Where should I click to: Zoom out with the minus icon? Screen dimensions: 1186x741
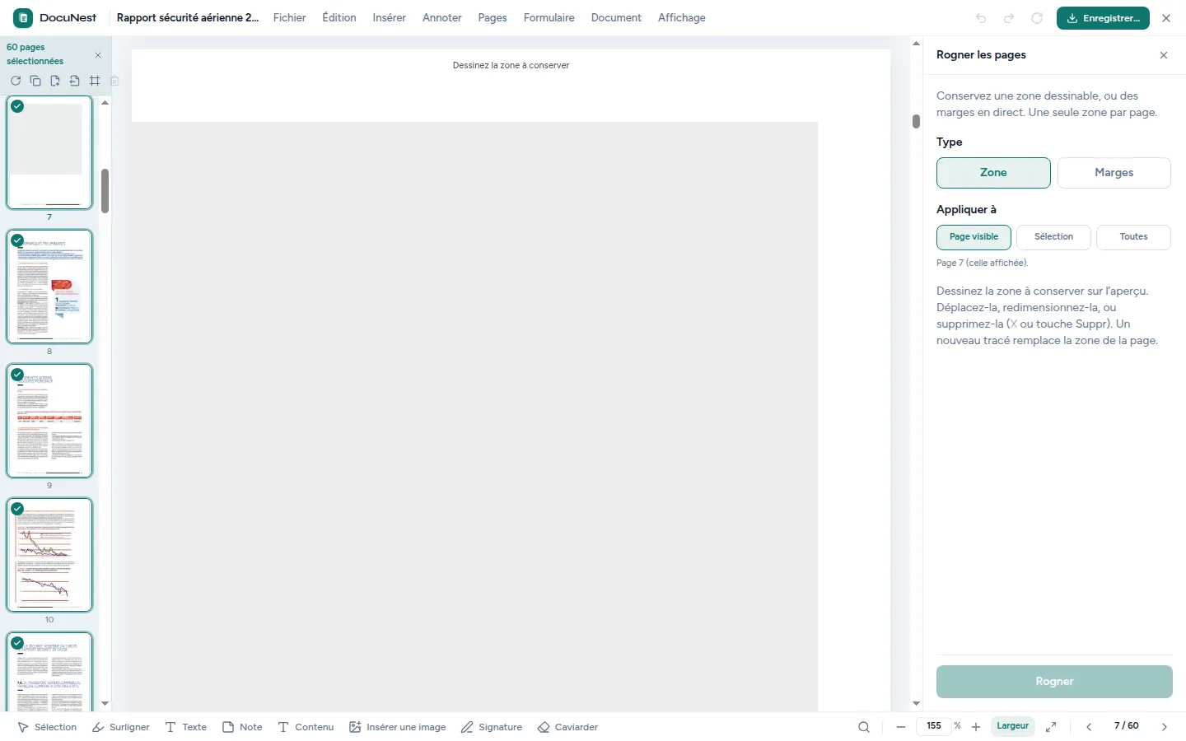[x=901, y=727]
